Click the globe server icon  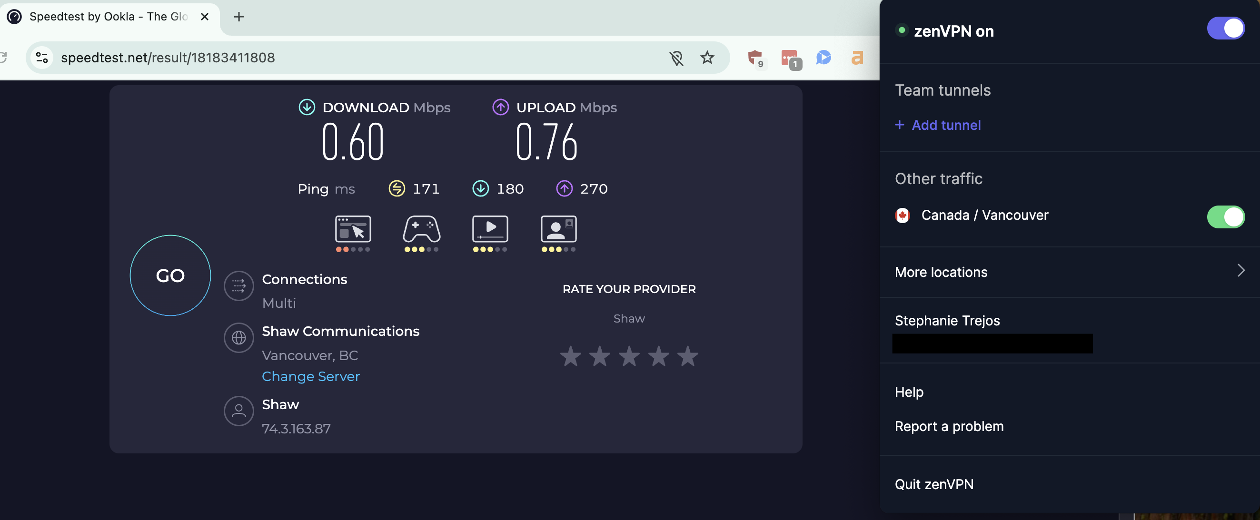(x=238, y=338)
